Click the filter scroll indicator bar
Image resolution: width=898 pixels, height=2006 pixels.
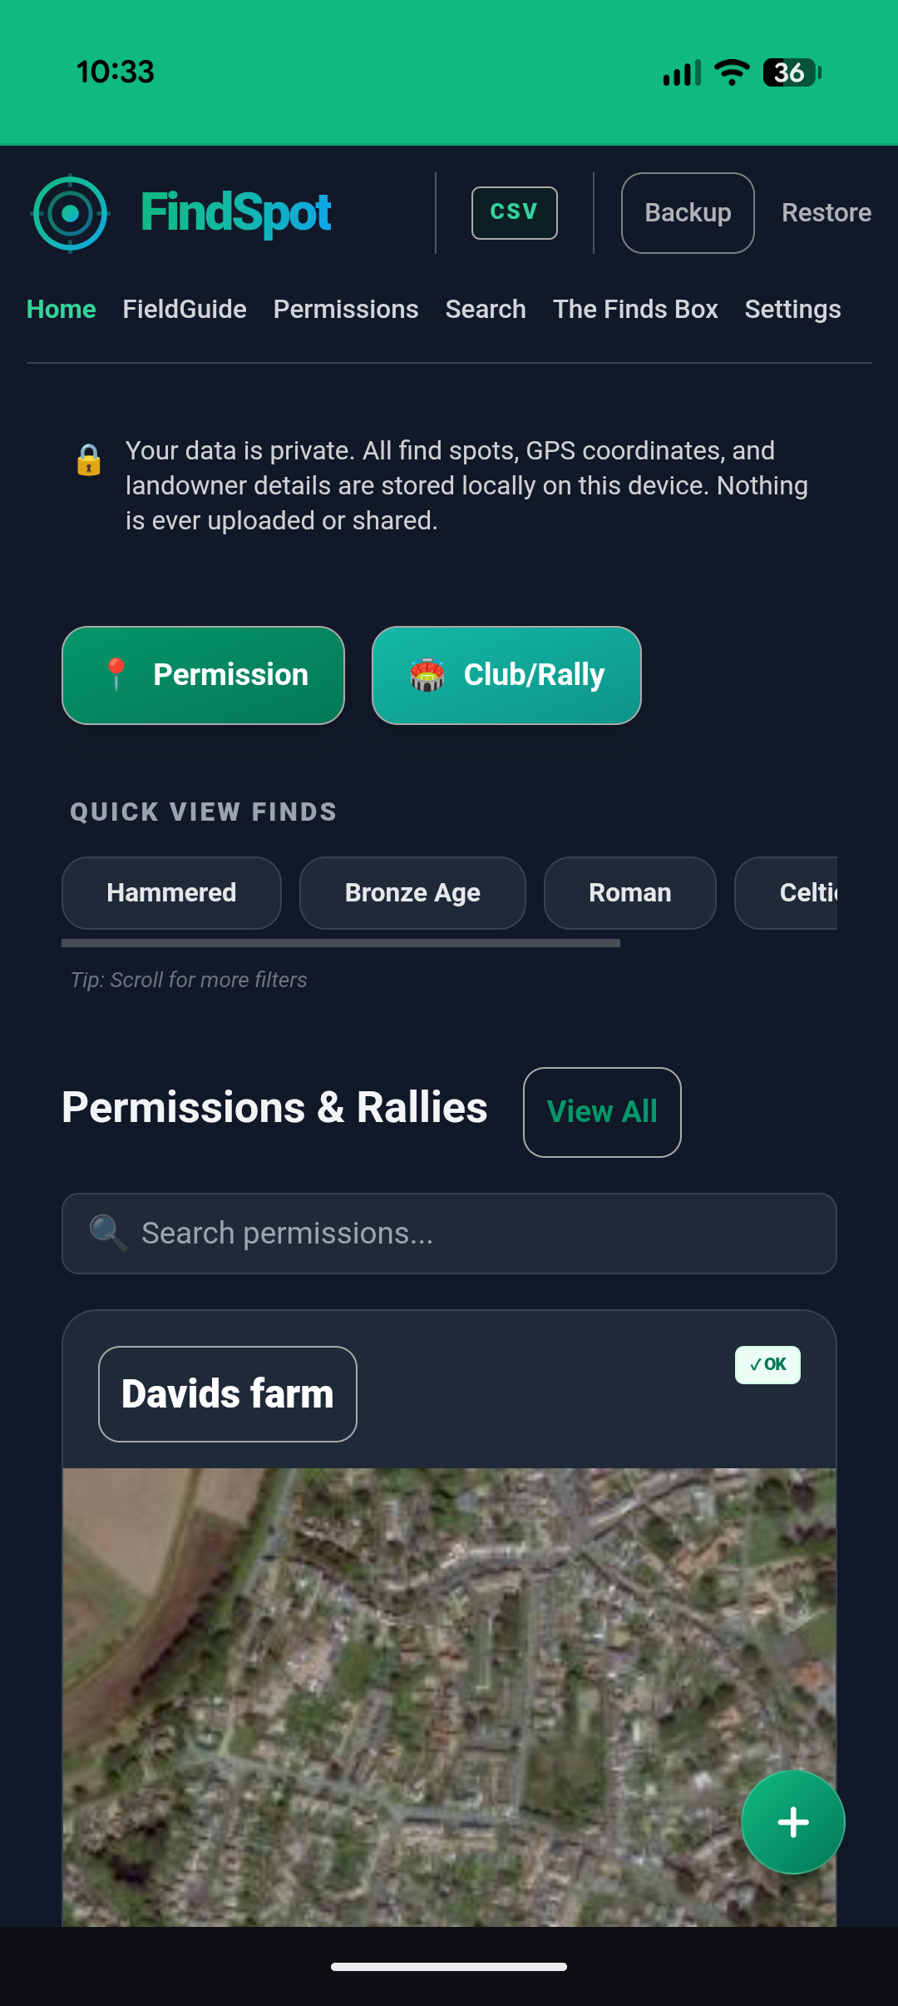(x=341, y=943)
